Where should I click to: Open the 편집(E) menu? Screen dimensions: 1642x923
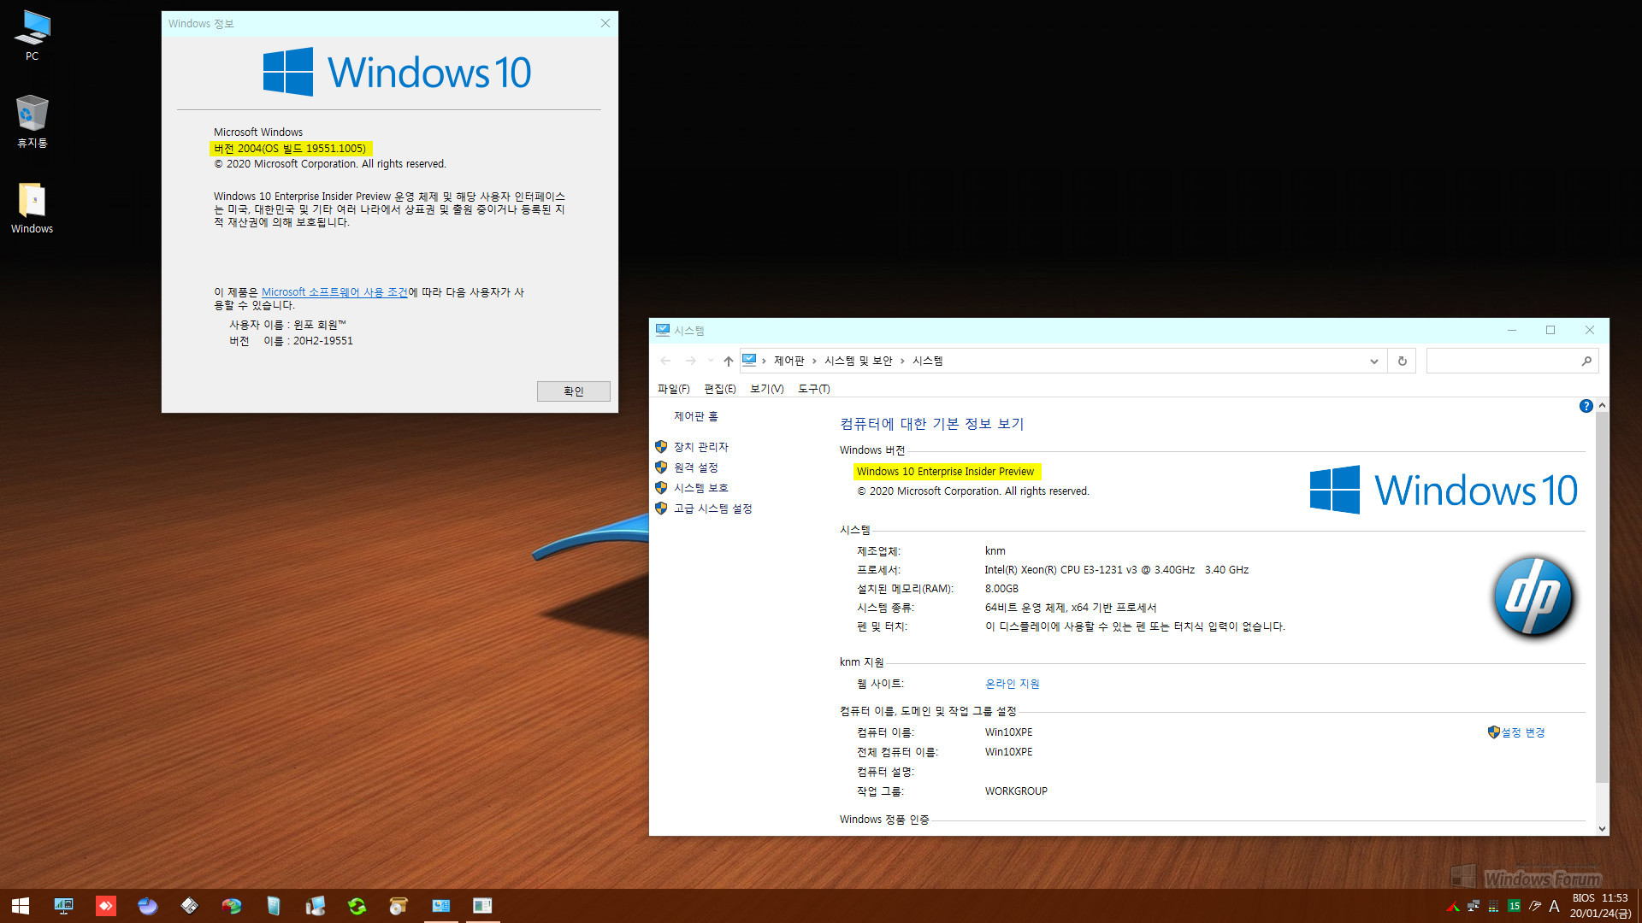(x=719, y=389)
